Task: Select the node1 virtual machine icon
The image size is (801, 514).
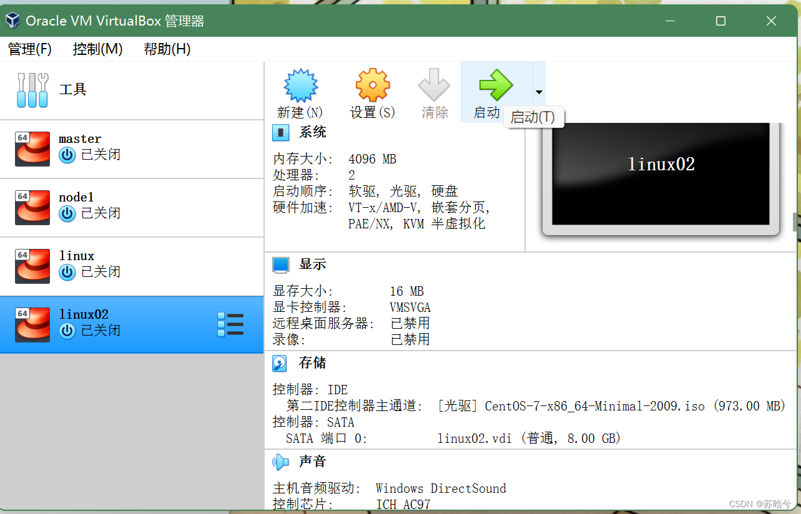Action: [x=32, y=207]
